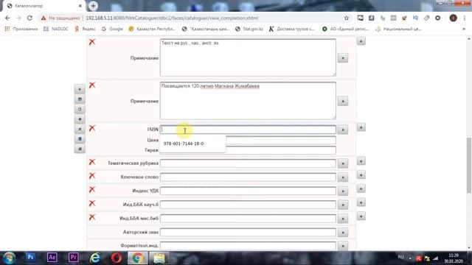
Task: Click the small button right of Инд.ББК мас.биб field
Action: tap(343, 219)
